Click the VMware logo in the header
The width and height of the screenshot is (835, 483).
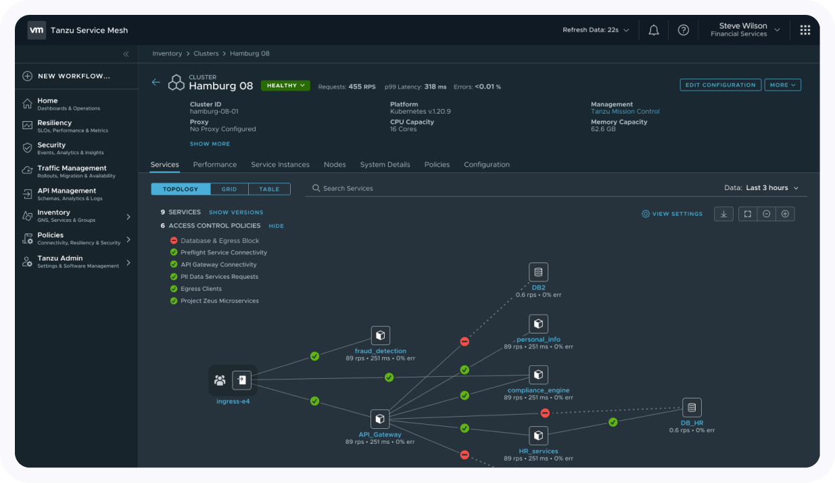[x=37, y=30]
